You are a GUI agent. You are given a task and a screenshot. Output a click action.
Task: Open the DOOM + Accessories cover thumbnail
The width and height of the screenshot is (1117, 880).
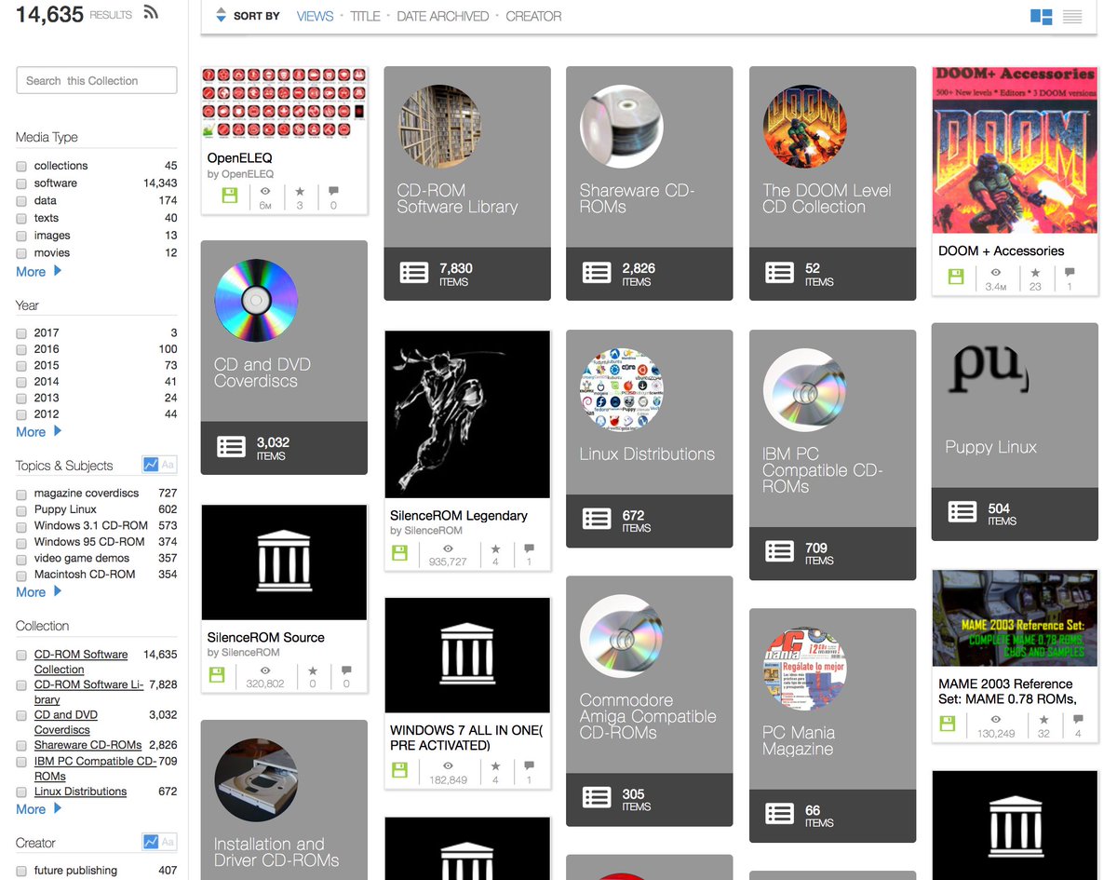1015,151
